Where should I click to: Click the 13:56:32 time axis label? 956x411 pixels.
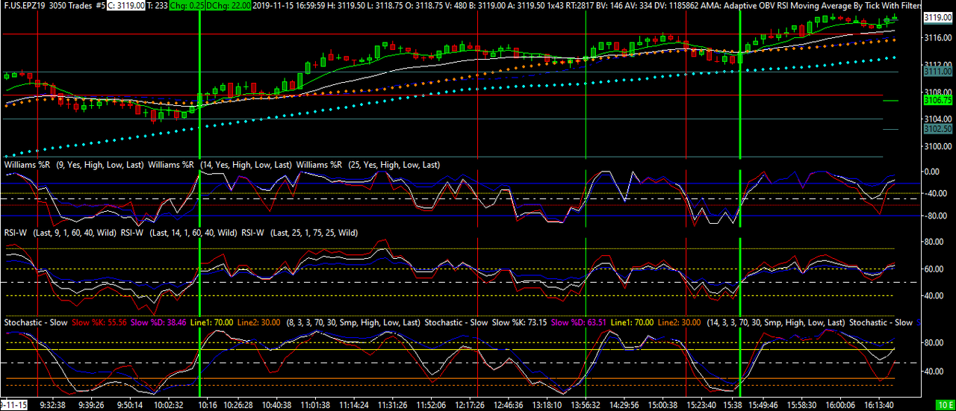pos(587,405)
